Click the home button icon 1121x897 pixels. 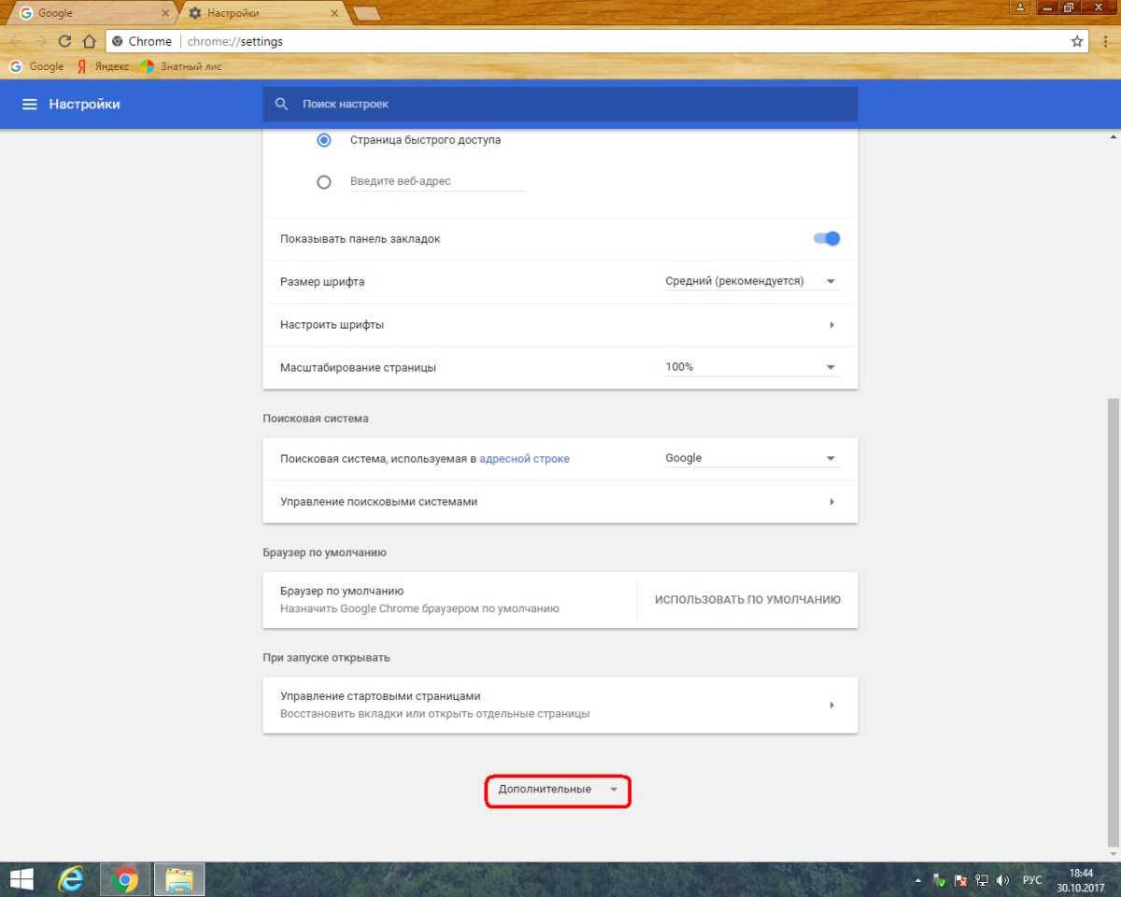[x=89, y=41]
